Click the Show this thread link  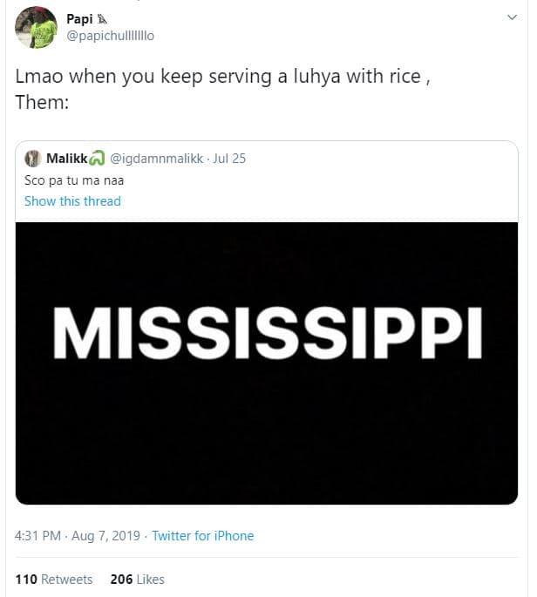[72, 200]
